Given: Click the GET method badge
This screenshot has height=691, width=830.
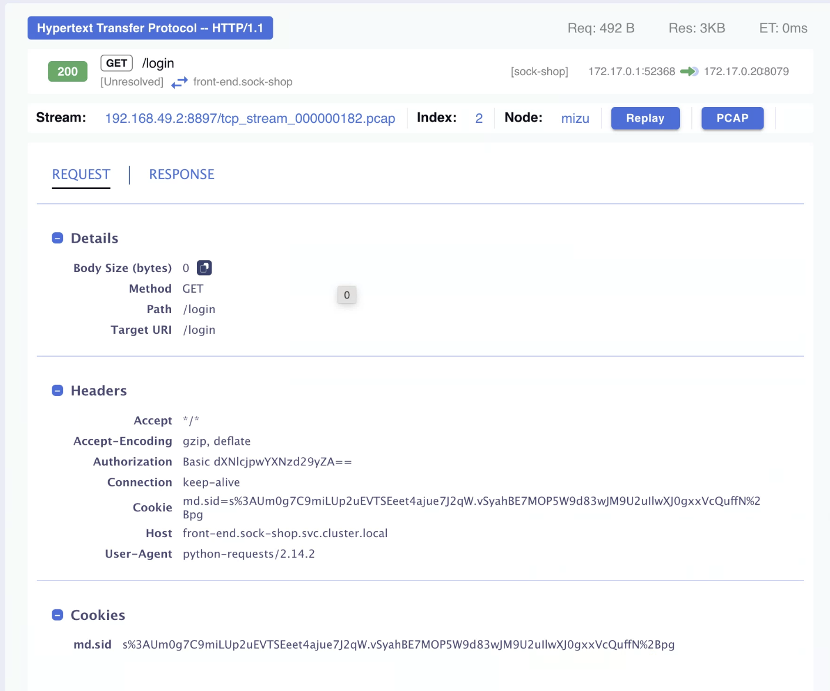Looking at the screenshot, I should pyautogui.click(x=116, y=63).
